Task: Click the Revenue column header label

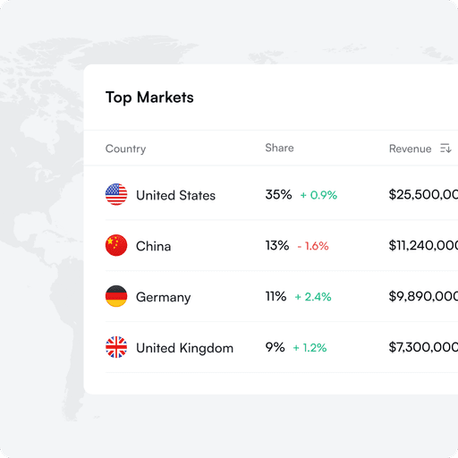Action: (x=410, y=148)
